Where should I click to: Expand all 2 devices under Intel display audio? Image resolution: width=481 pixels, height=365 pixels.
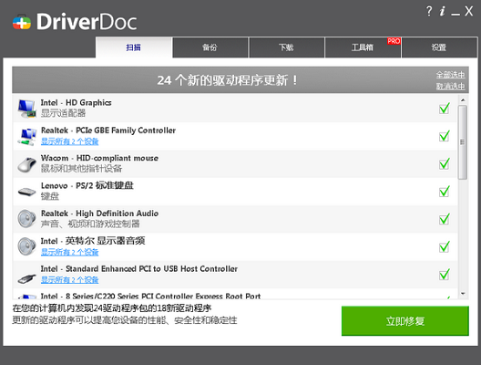click(x=69, y=252)
